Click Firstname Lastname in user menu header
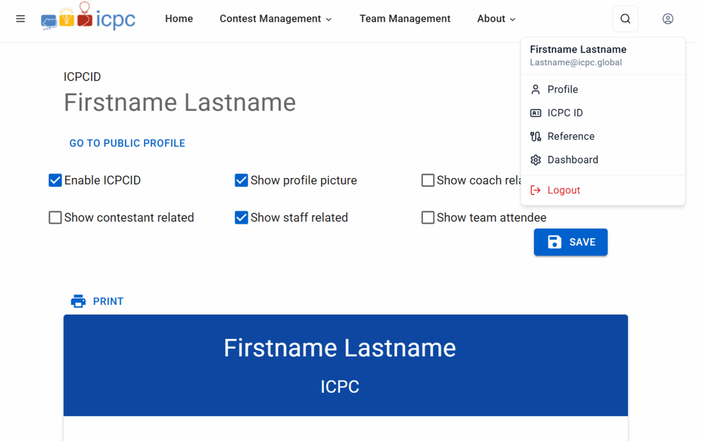This screenshot has width=704, height=441. (578, 49)
